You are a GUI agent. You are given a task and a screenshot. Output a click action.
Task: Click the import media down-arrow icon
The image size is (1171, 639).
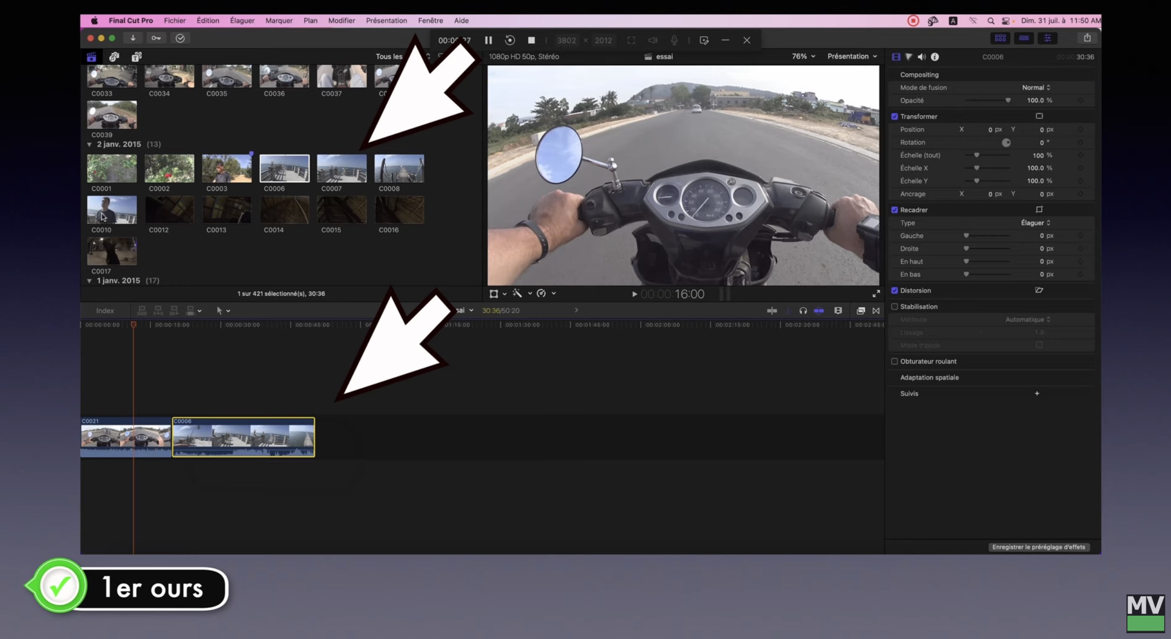133,38
